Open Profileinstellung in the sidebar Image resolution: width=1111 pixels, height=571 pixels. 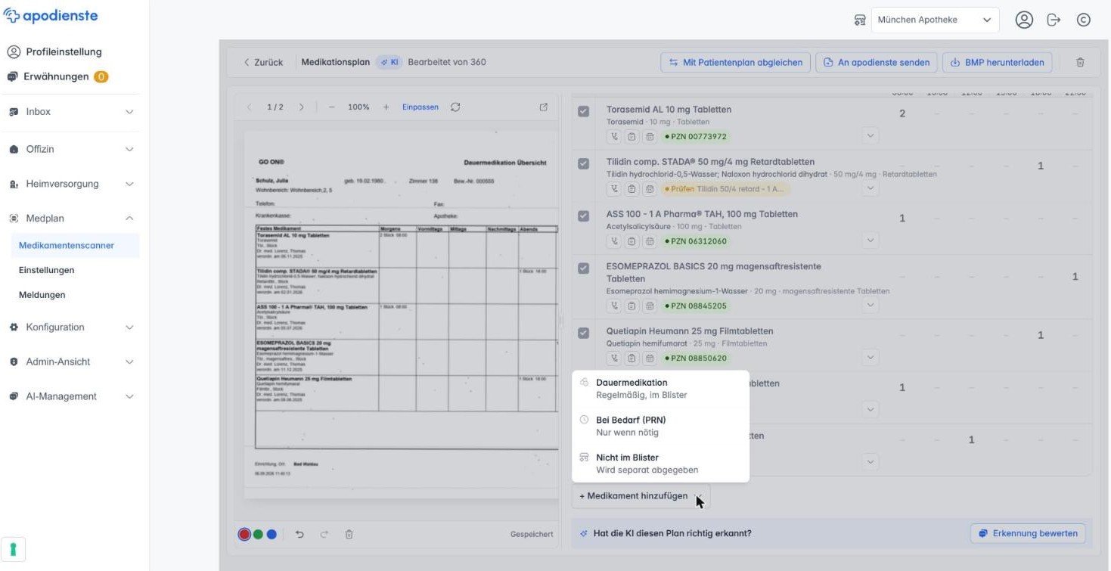(x=54, y=52)
